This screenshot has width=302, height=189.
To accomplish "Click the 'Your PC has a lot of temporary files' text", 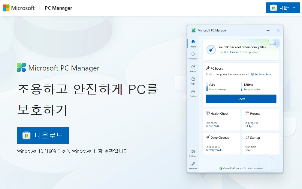I will pyautogui.click(x=242, y=47).
